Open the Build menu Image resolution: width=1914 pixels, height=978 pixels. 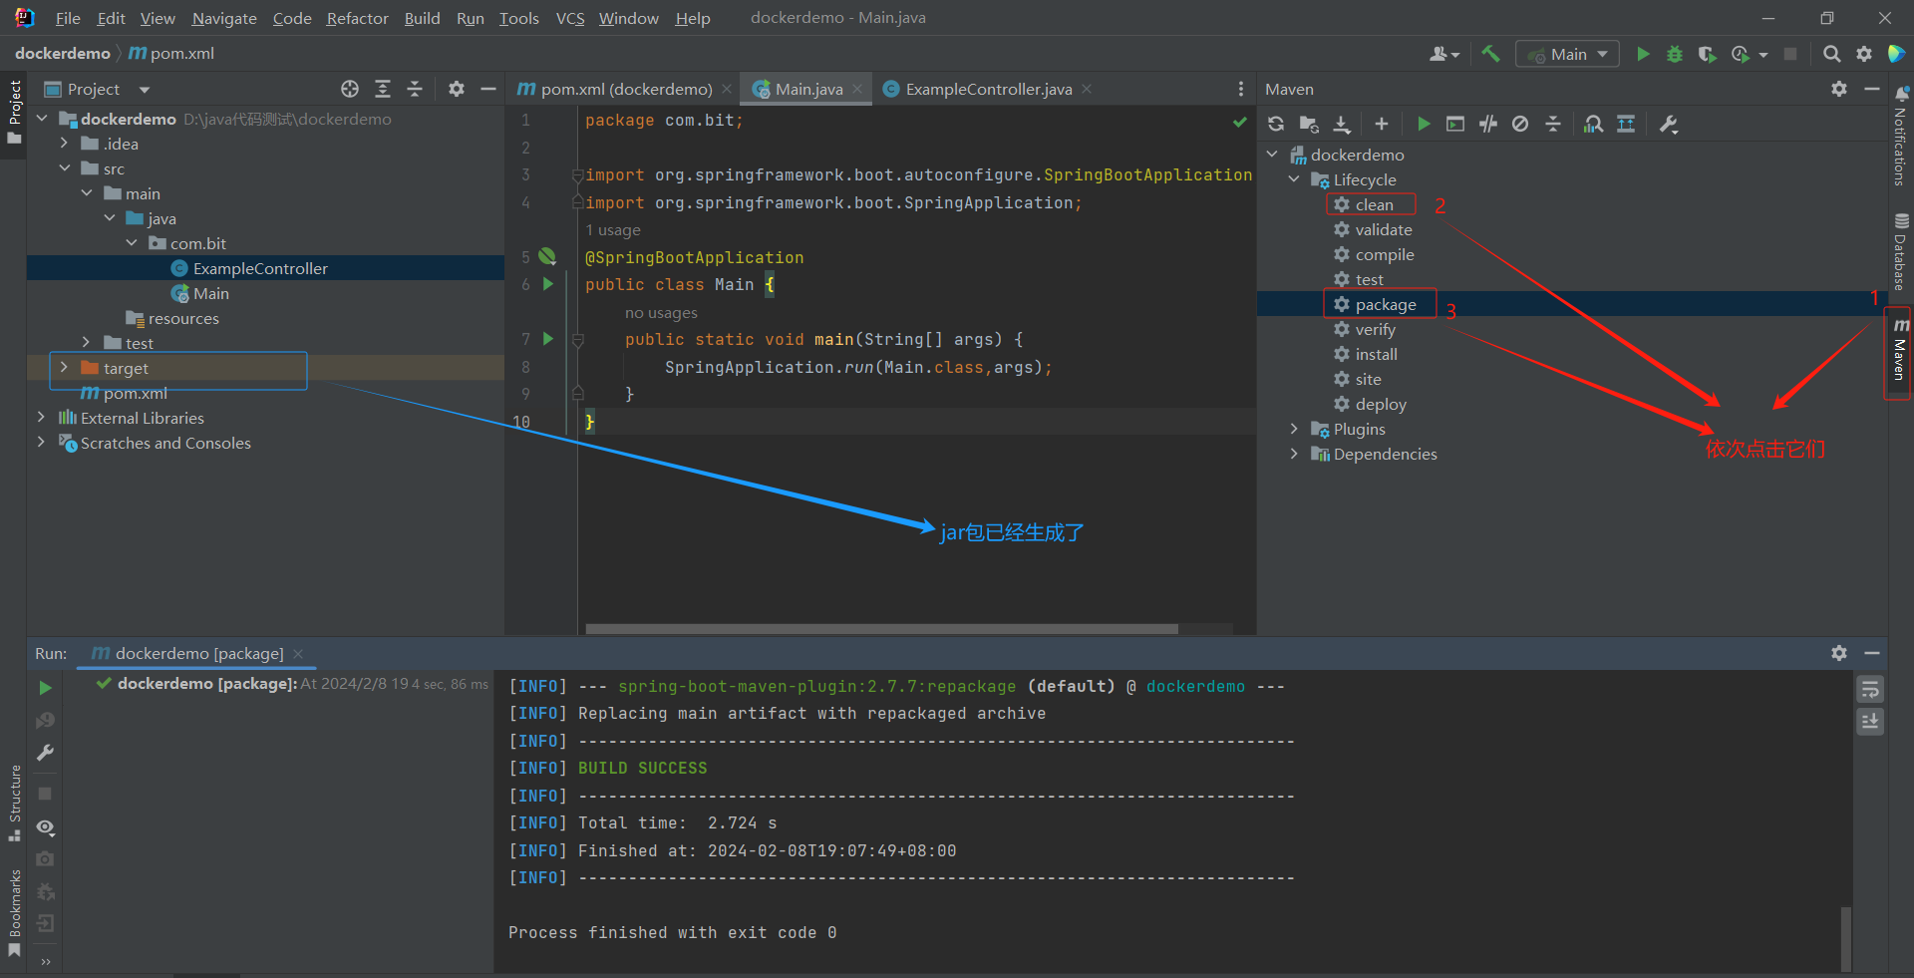pos(422,18)
